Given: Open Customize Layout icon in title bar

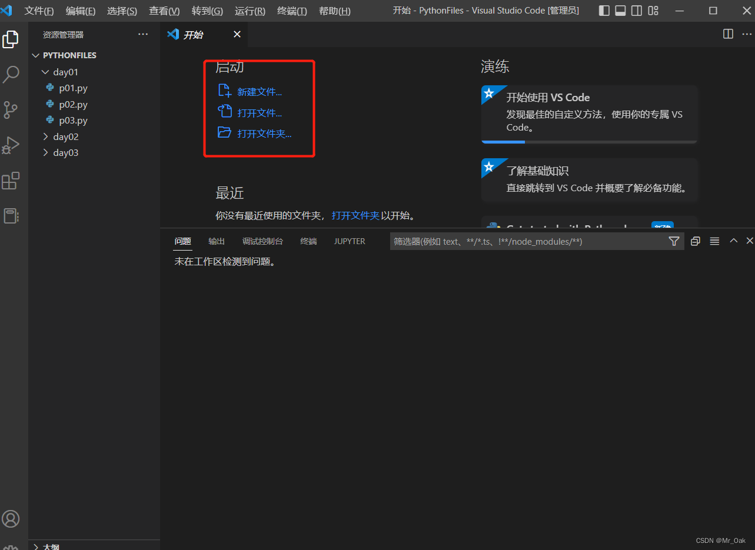Looking at the screenshot, I should tap(653, 11).
